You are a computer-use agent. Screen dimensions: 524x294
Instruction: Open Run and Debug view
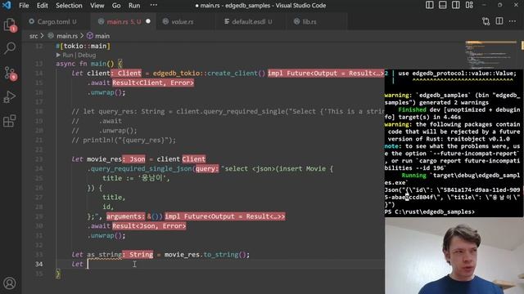tap(9, 97)
